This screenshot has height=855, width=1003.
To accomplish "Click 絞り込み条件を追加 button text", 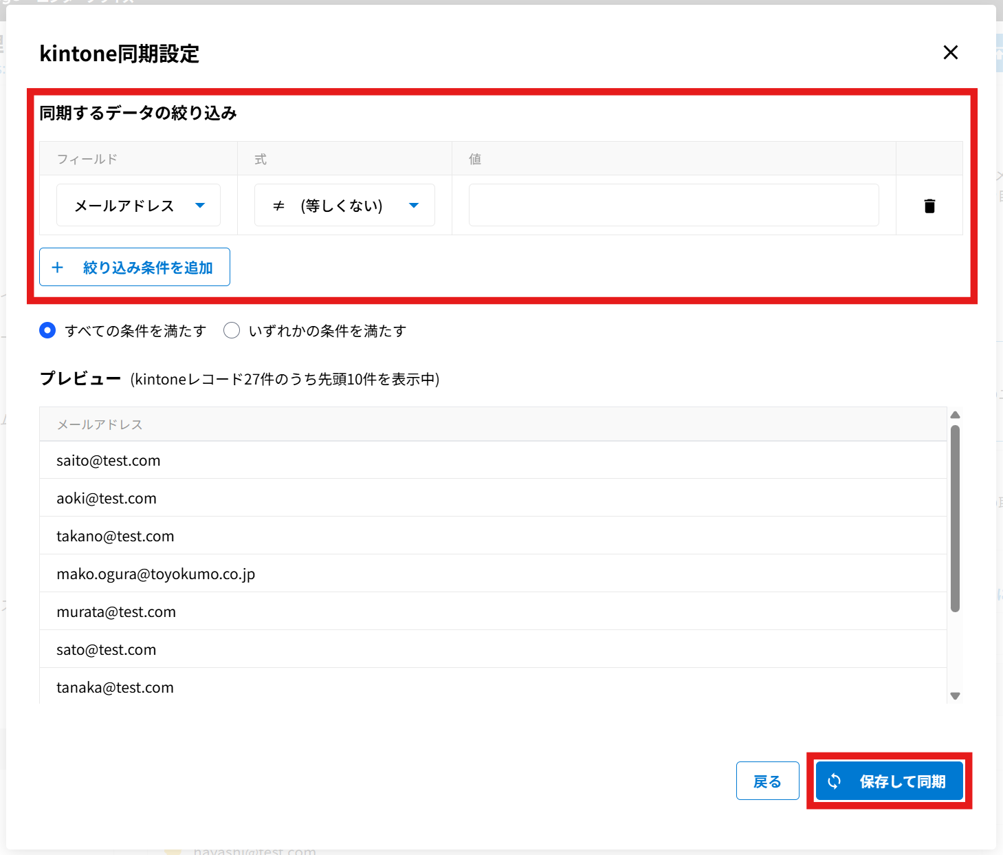I will coord(148,268).
